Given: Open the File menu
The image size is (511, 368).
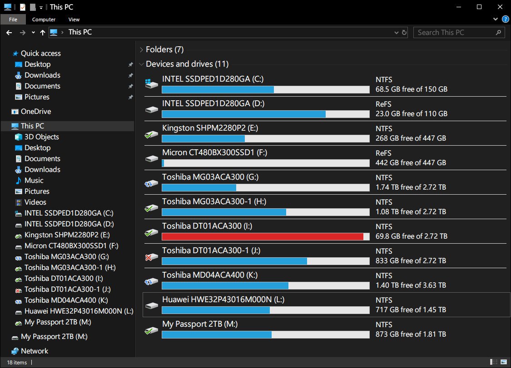Looking at the screenshot, I should click(x=13, y=20).
